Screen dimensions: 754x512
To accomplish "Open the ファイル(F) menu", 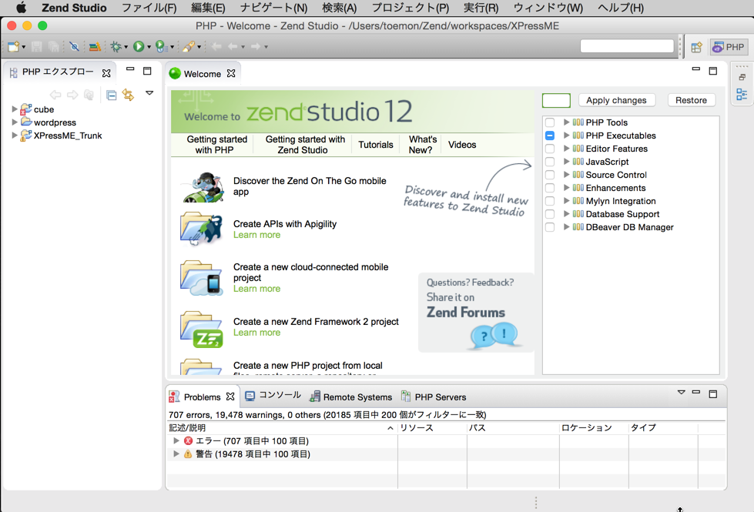I will (x=149, y=8).
